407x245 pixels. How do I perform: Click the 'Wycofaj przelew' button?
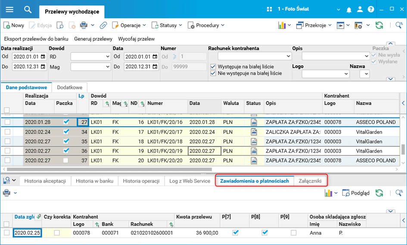click(136, 39)
